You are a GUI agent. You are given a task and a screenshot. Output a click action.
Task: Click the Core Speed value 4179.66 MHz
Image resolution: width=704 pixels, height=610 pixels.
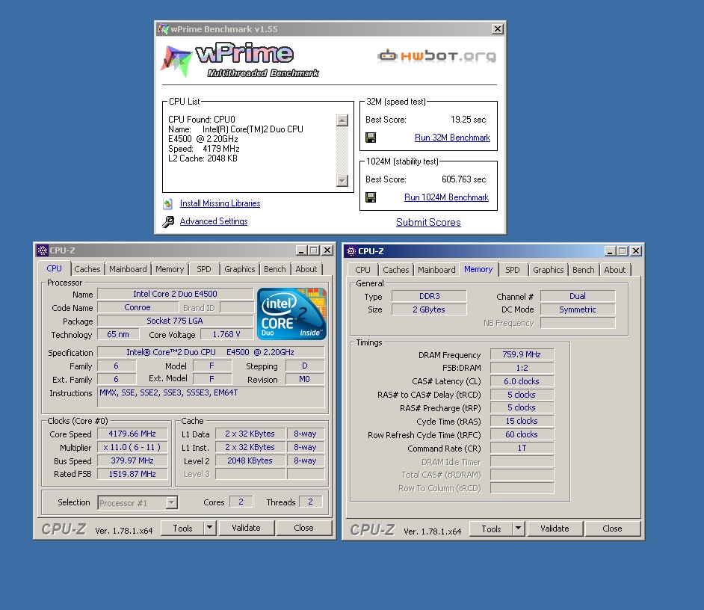click(x=132, y=434)
